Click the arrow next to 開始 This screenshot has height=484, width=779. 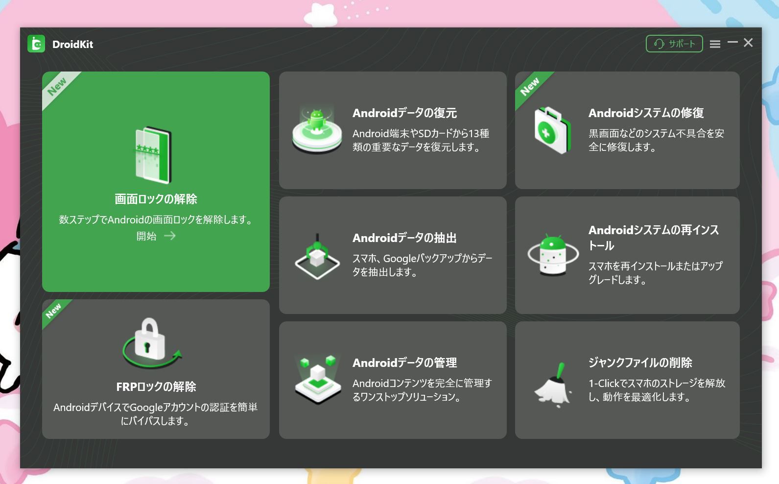pyautogui.click(x=169, y=236)
